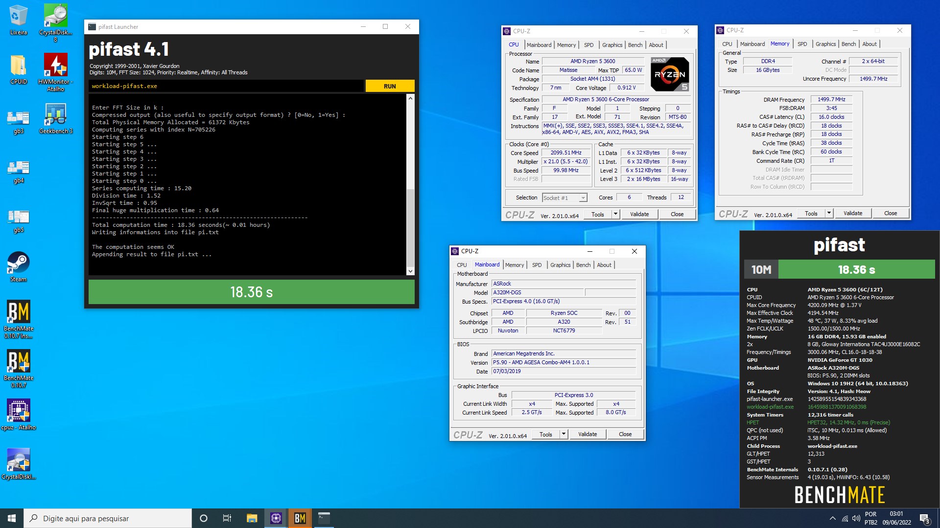
Task: Open Task View on taskbar
Action: pyautogui.click(x=227, y=518)
